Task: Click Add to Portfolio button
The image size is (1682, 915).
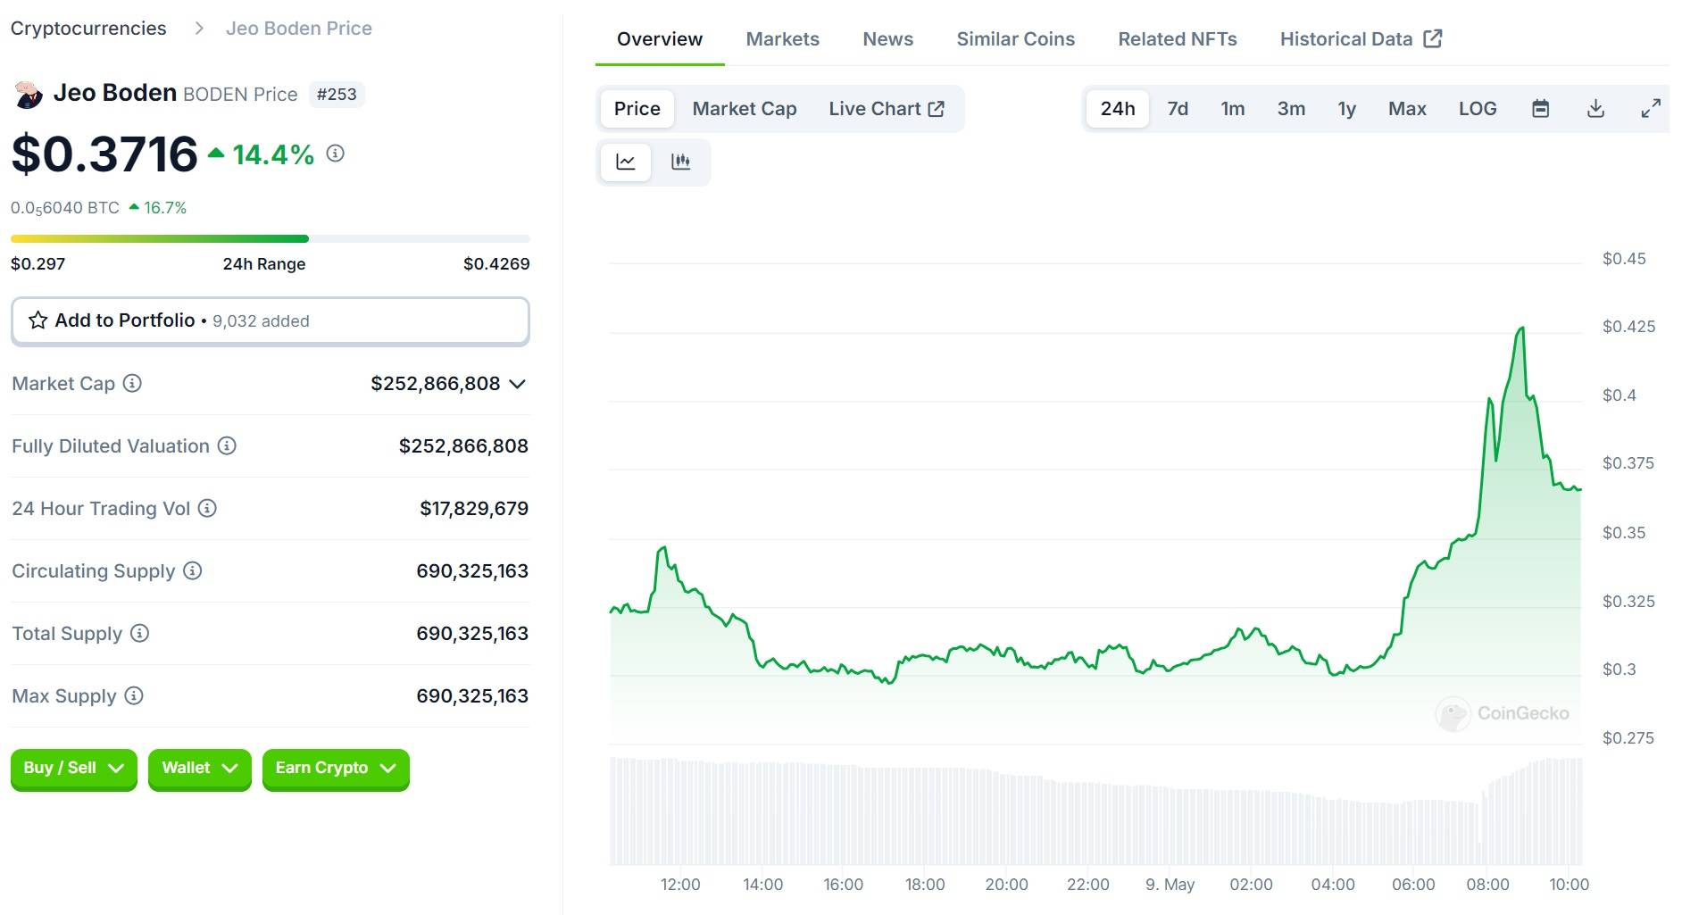Action: [x=271, y=321]
